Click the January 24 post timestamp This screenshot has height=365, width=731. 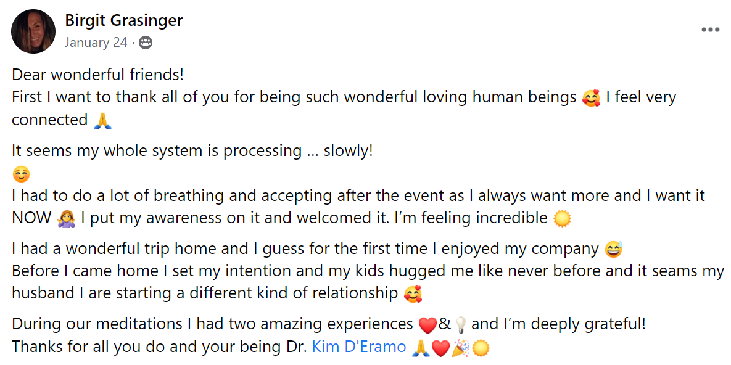click(96, 43)
